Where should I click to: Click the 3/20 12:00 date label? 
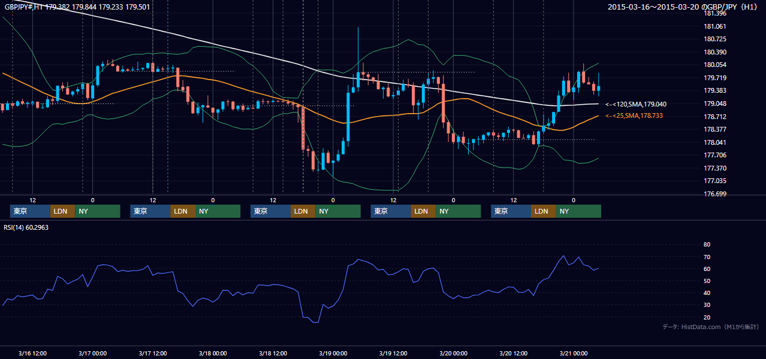click(513, 354)
